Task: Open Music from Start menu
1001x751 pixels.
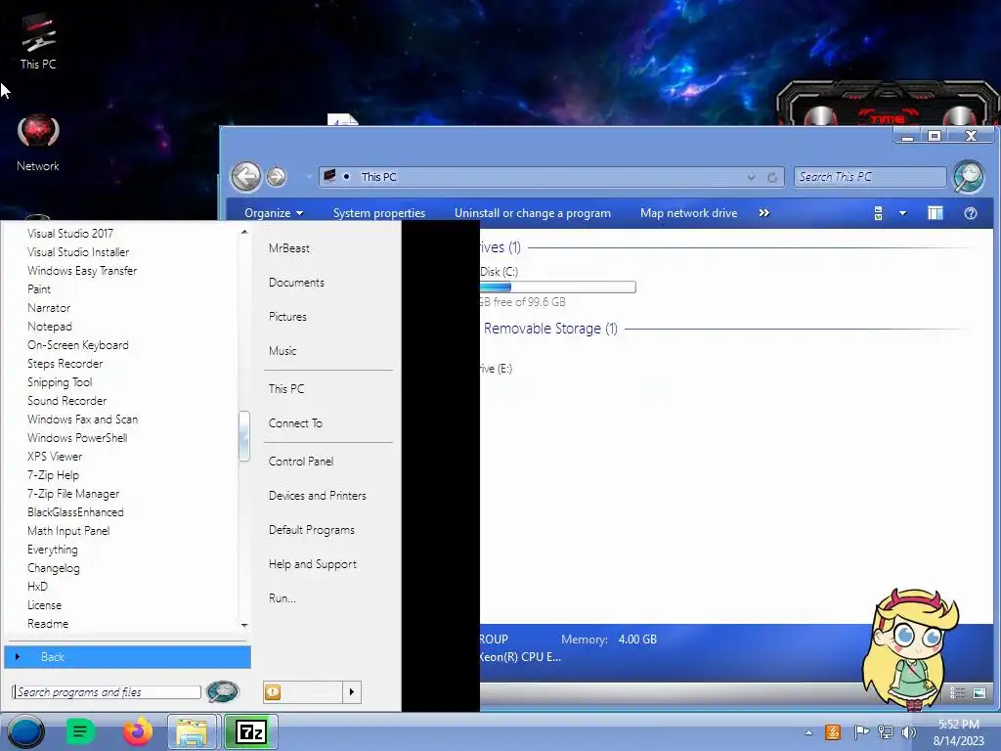Action: click(283, 351)
